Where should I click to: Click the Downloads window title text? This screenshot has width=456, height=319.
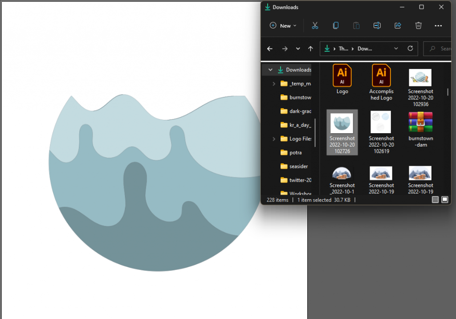point(285,7)
